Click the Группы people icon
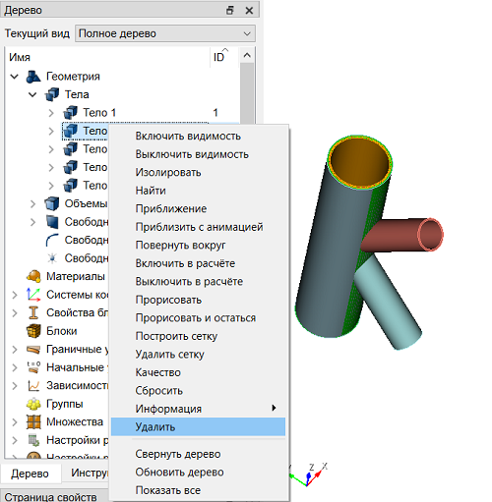 pyautogui.click(x=33, y=404)
